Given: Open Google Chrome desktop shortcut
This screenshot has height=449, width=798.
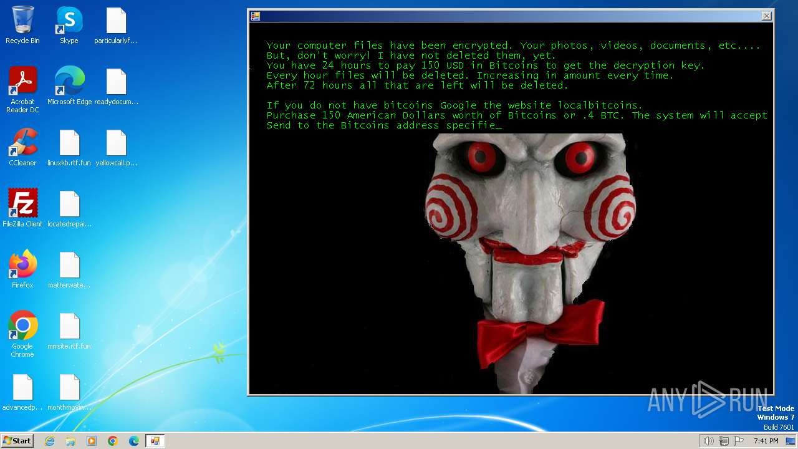Looking at the screenshot, I should point(22,334).
